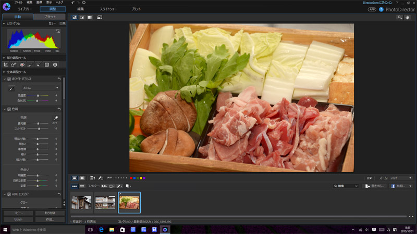Switch to the ライブラリー tab
The image size is (417, 234).
pos(24,9)
